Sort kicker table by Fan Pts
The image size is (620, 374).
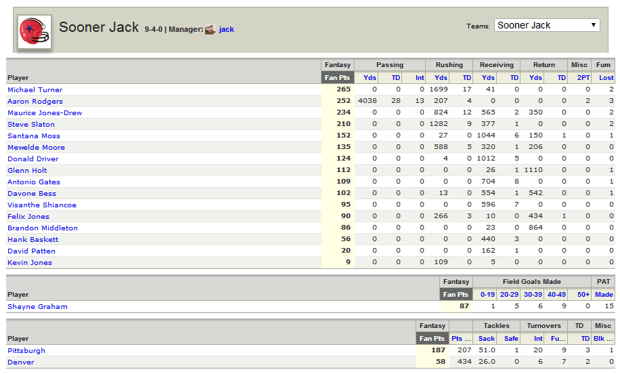(456, 295)
